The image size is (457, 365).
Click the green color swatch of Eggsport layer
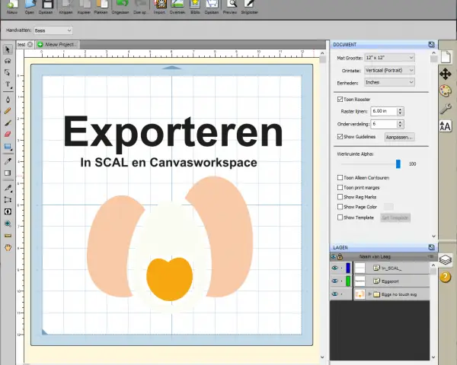(348, 281)
